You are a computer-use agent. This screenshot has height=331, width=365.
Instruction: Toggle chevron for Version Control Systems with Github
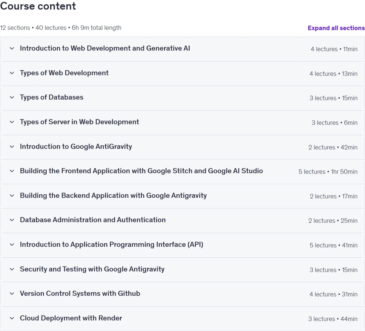click(x=12, y=294)
